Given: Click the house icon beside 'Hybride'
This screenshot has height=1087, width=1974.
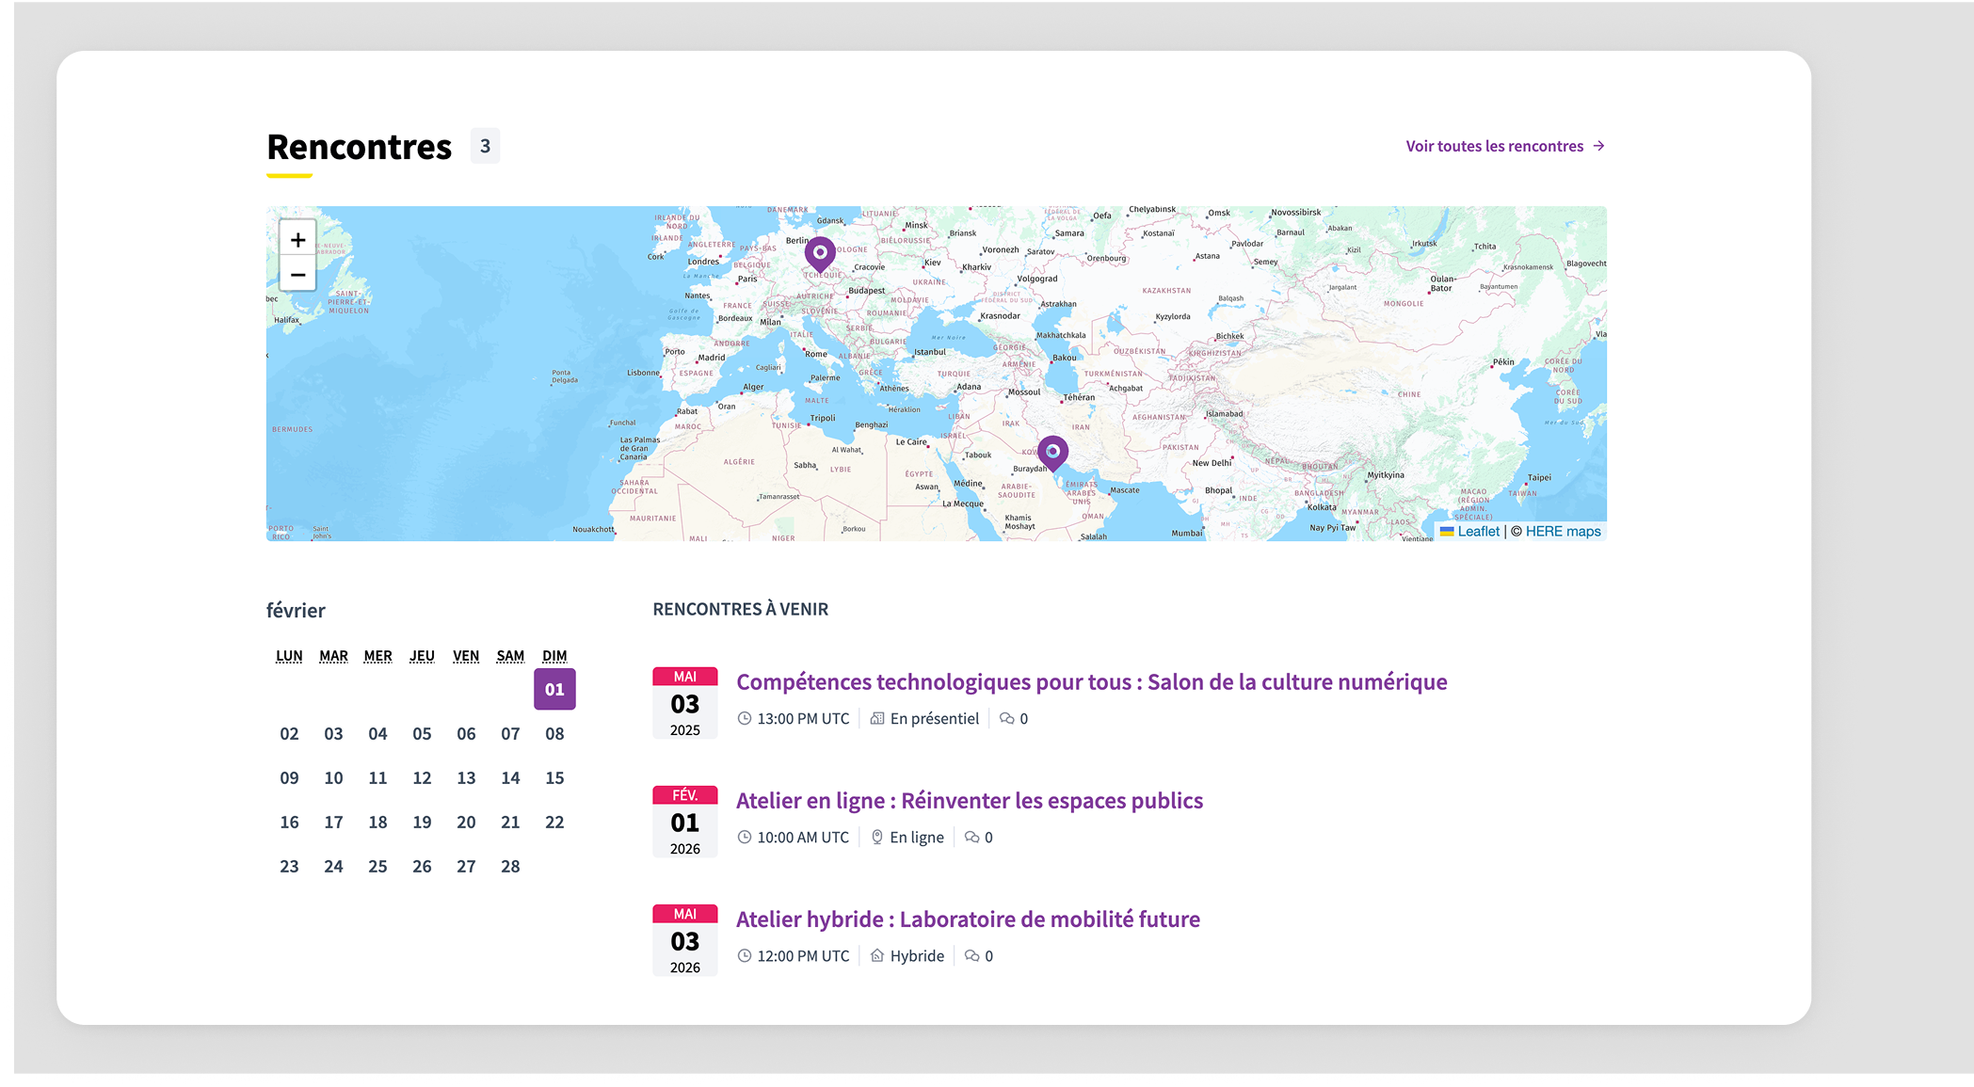Looking at the screenshot, I should (877, 955).
